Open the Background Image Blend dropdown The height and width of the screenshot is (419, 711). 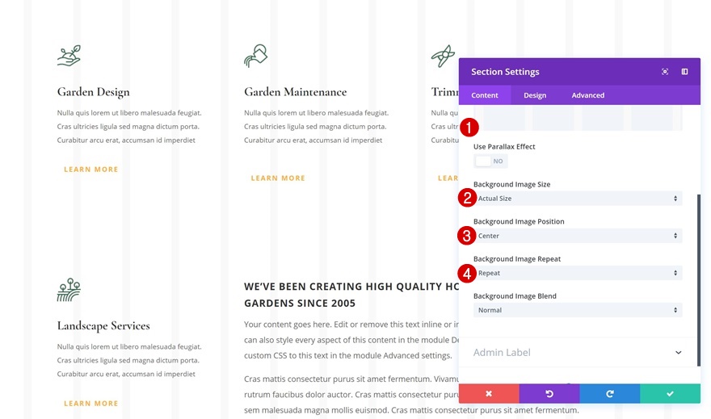[578, 310]
